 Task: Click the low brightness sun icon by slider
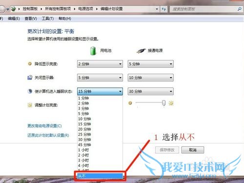coord(130,103)
